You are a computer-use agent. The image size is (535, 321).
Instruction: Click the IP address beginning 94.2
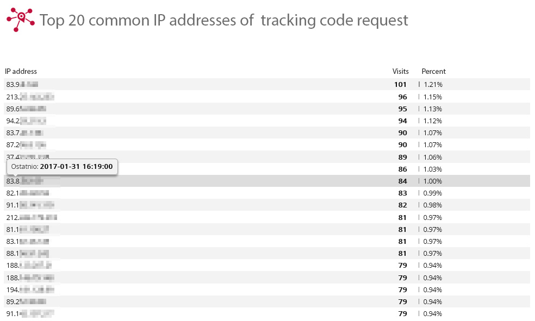26,121
